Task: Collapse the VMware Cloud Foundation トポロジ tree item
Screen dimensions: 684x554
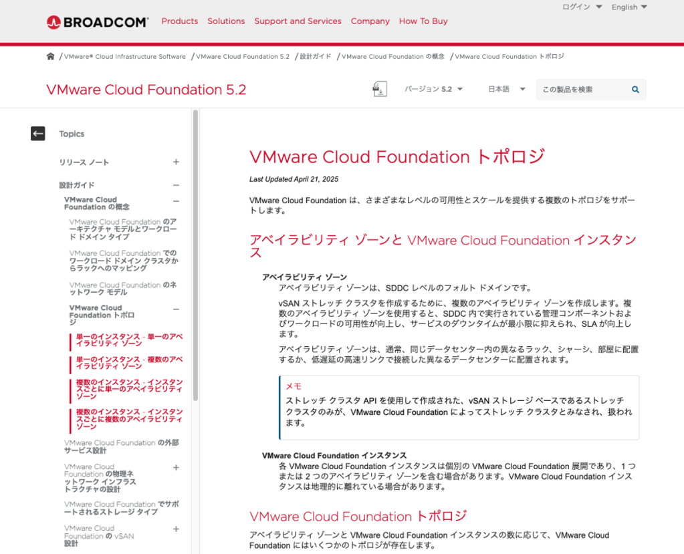Action: click(176, 309)
